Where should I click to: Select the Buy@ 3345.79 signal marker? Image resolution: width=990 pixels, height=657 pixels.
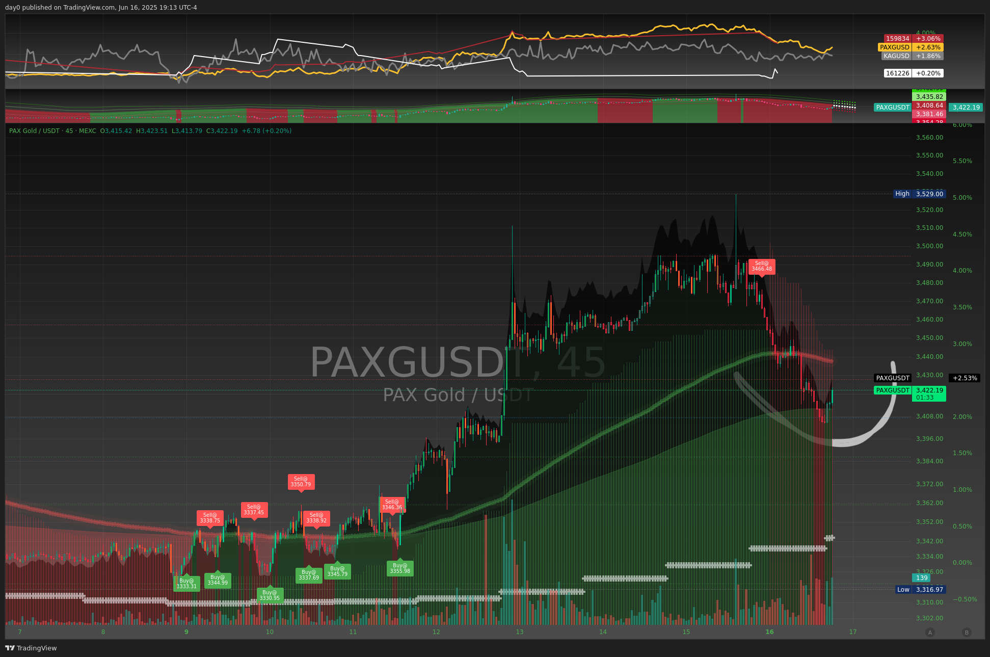(x=337, y=571)
